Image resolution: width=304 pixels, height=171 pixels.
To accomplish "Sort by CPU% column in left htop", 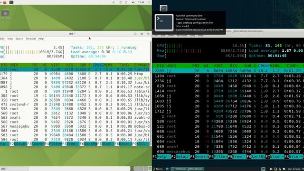I will (x=98, y=65).
